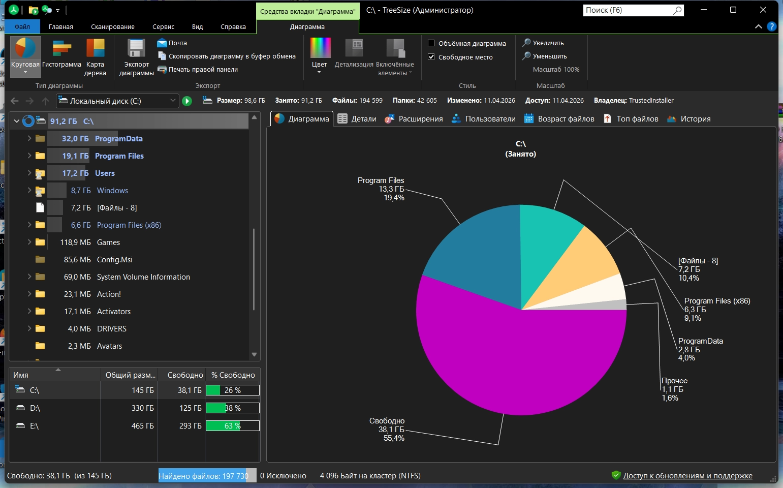Screen dimensions: 783x488
Task: Click the up-one-level arrow
Action: 45,101
